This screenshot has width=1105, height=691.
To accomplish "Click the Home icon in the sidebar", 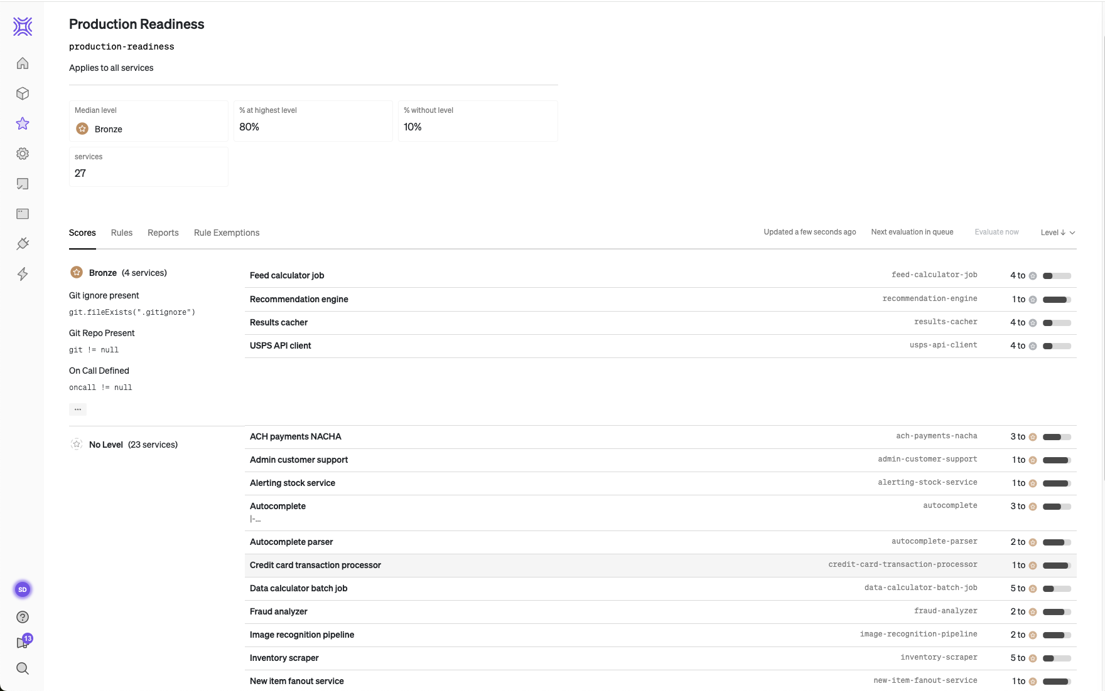I will tap(23, 63).
